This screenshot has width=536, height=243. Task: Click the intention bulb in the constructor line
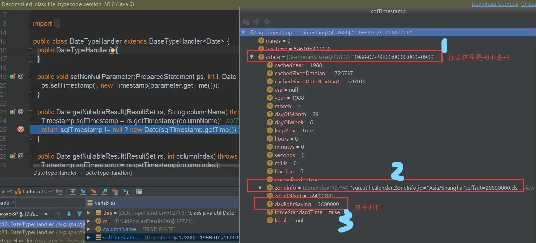coord(113,51)
